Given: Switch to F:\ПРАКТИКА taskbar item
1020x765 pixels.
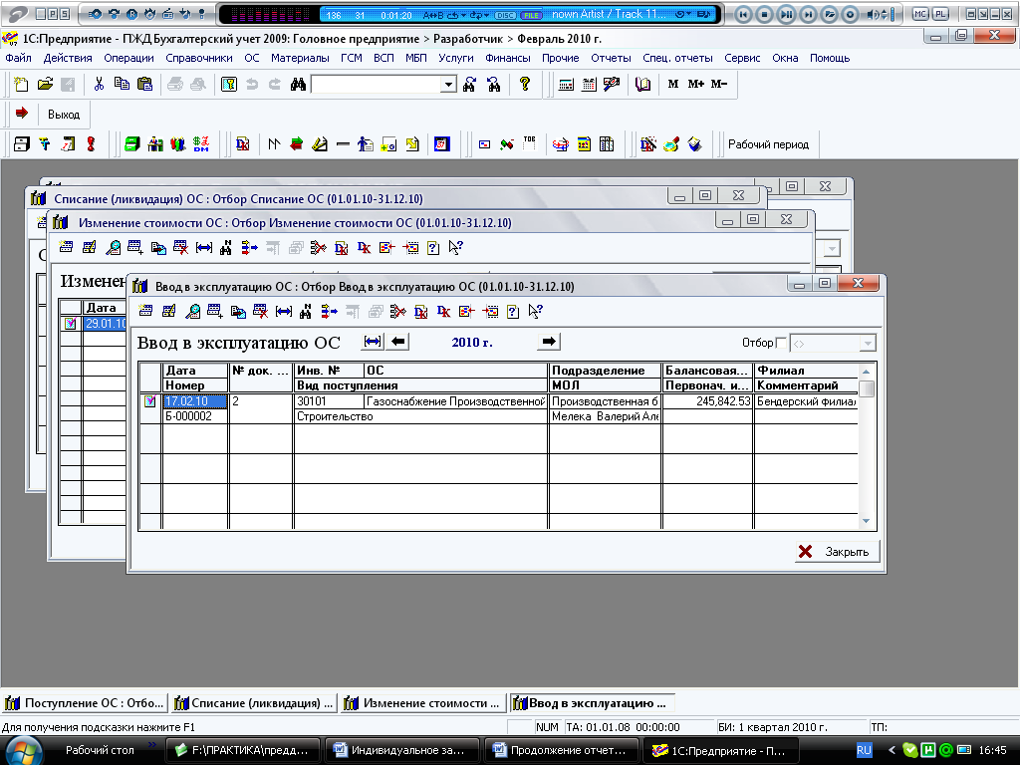Looking at the screenshot, I should pos(243,750).
